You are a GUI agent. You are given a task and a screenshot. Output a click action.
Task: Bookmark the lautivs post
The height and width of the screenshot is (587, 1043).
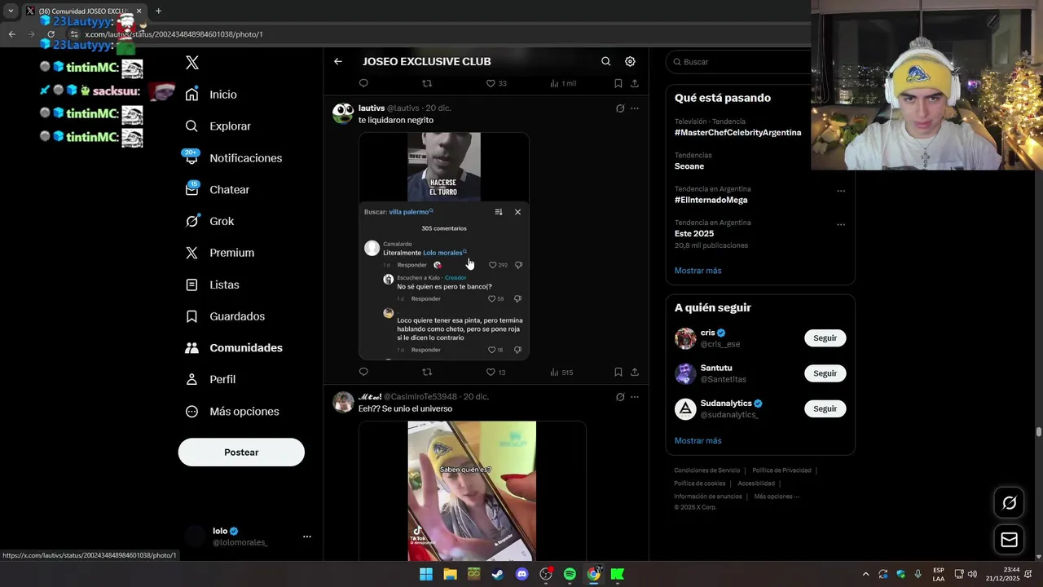618,372
